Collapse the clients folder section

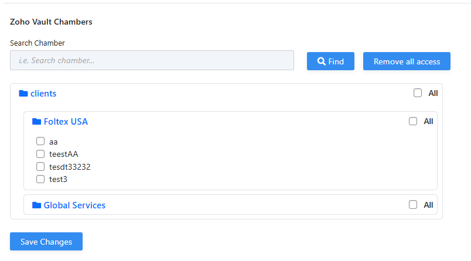[43, 94]
